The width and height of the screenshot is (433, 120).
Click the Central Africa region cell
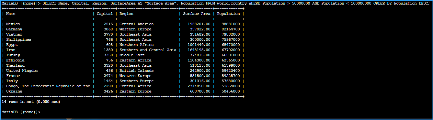(x=135, y=86)
